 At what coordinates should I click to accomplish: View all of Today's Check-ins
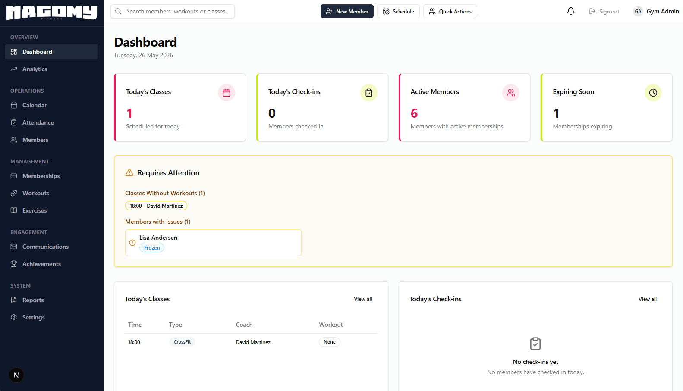click(648, 299)
